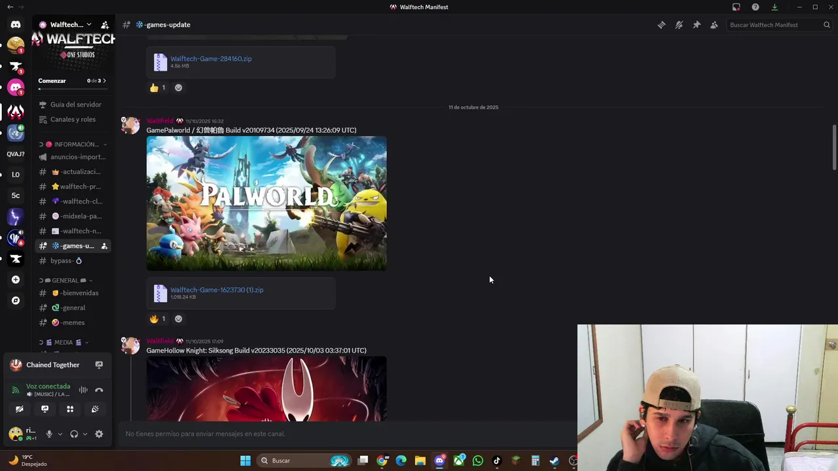Download Walftech-Game-1623730 (1).zip file link
Viewport: 838px width, 471px height.
click(217, 290)
